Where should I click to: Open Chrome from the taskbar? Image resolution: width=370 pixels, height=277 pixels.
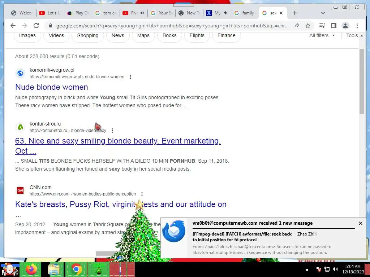point(76,269)
